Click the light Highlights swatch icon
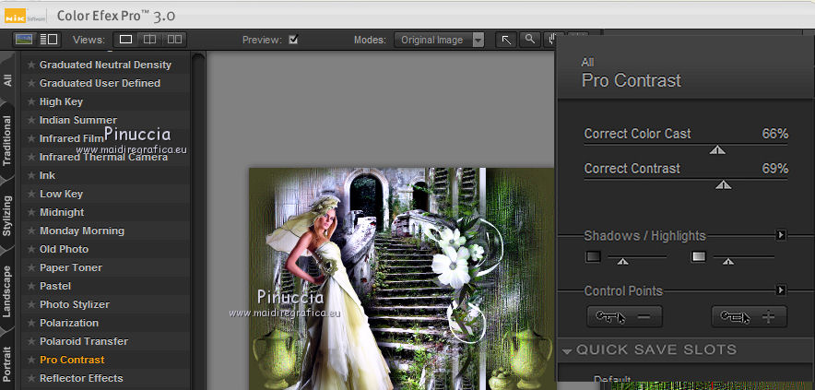815x390 pixels. click(699, 256)
